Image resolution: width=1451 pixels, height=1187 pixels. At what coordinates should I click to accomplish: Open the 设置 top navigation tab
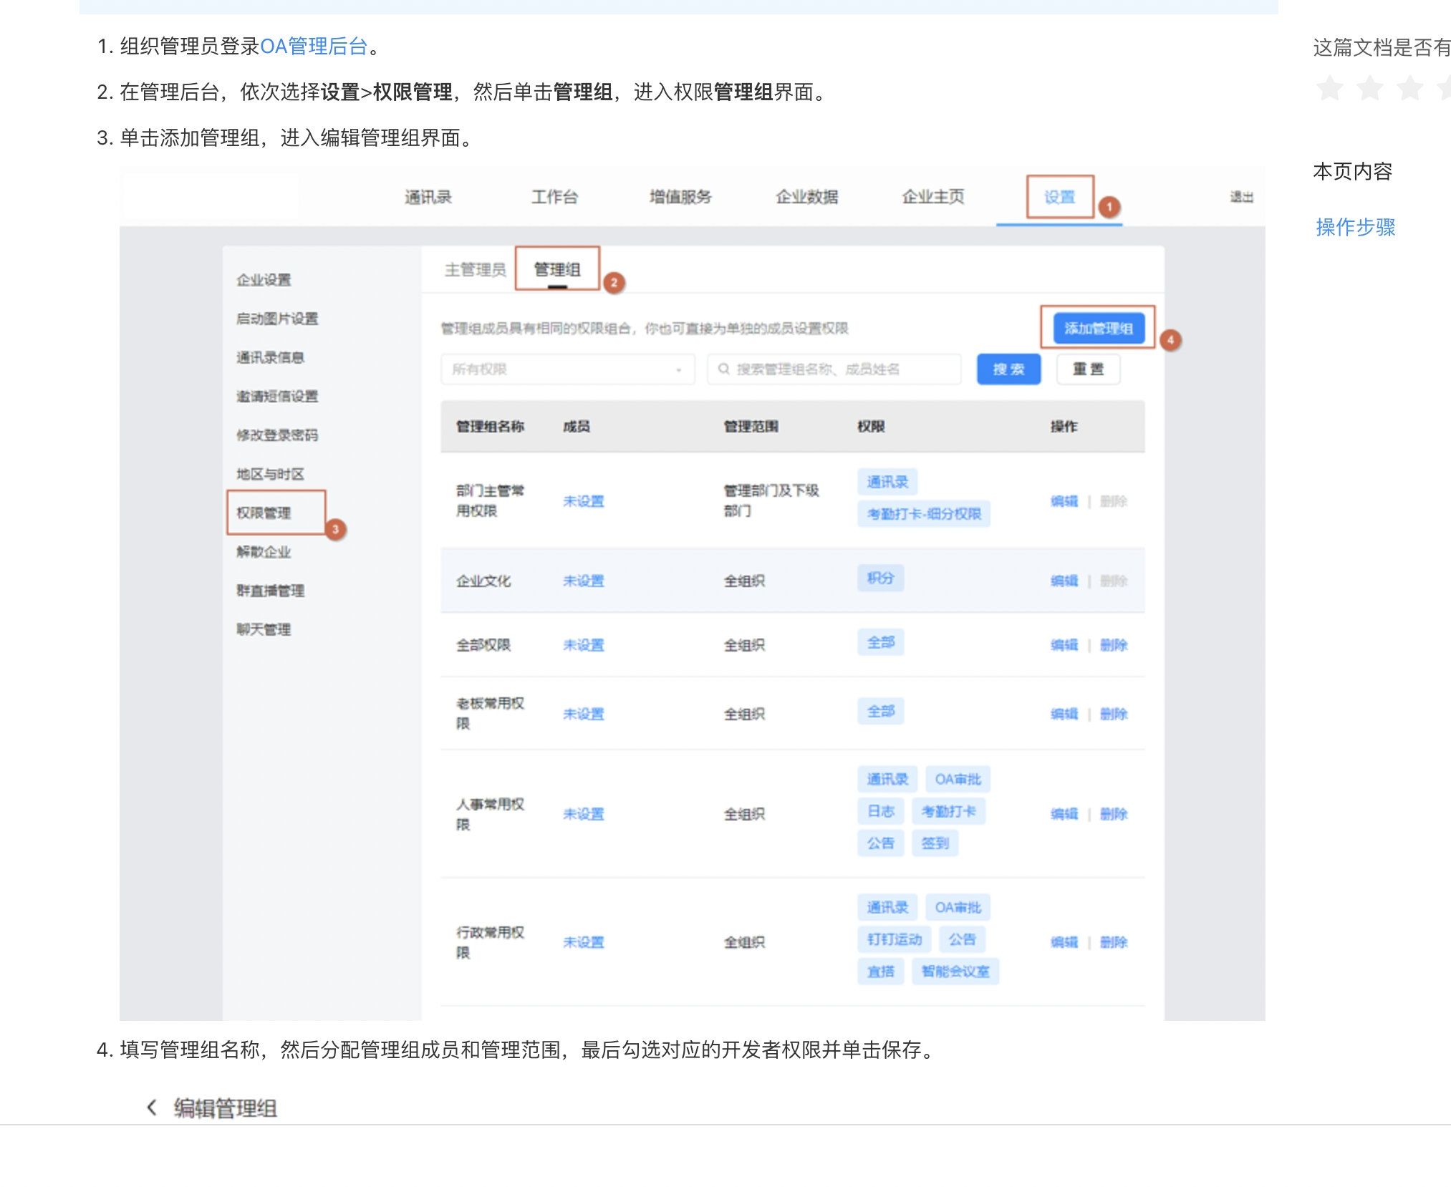[1059, 197]
